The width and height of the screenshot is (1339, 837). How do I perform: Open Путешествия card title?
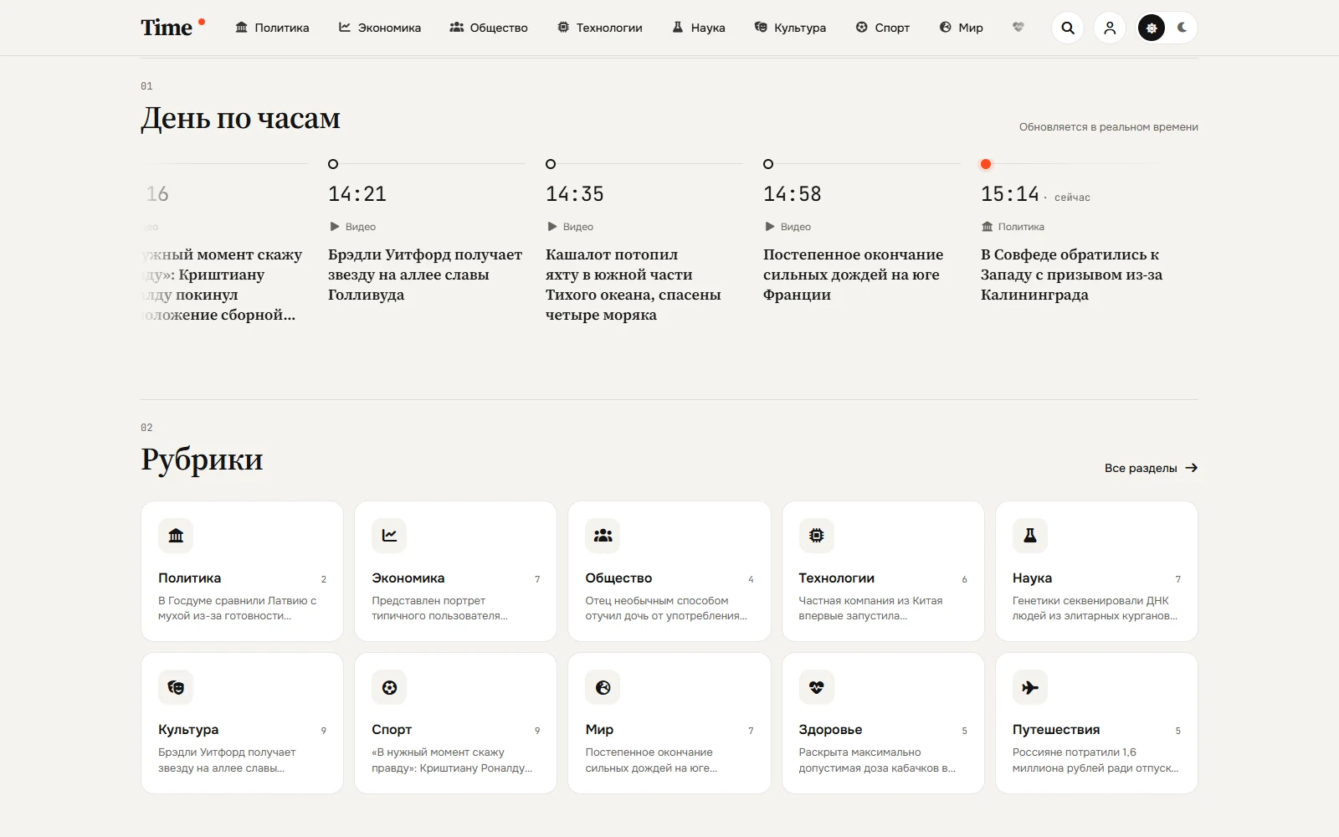[1056, 730]
